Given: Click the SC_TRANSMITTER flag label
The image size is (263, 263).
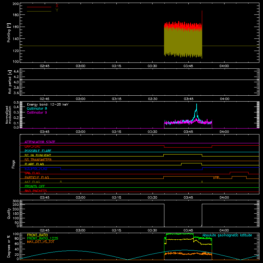Looking at the screenshot, I should click(38, 159).
